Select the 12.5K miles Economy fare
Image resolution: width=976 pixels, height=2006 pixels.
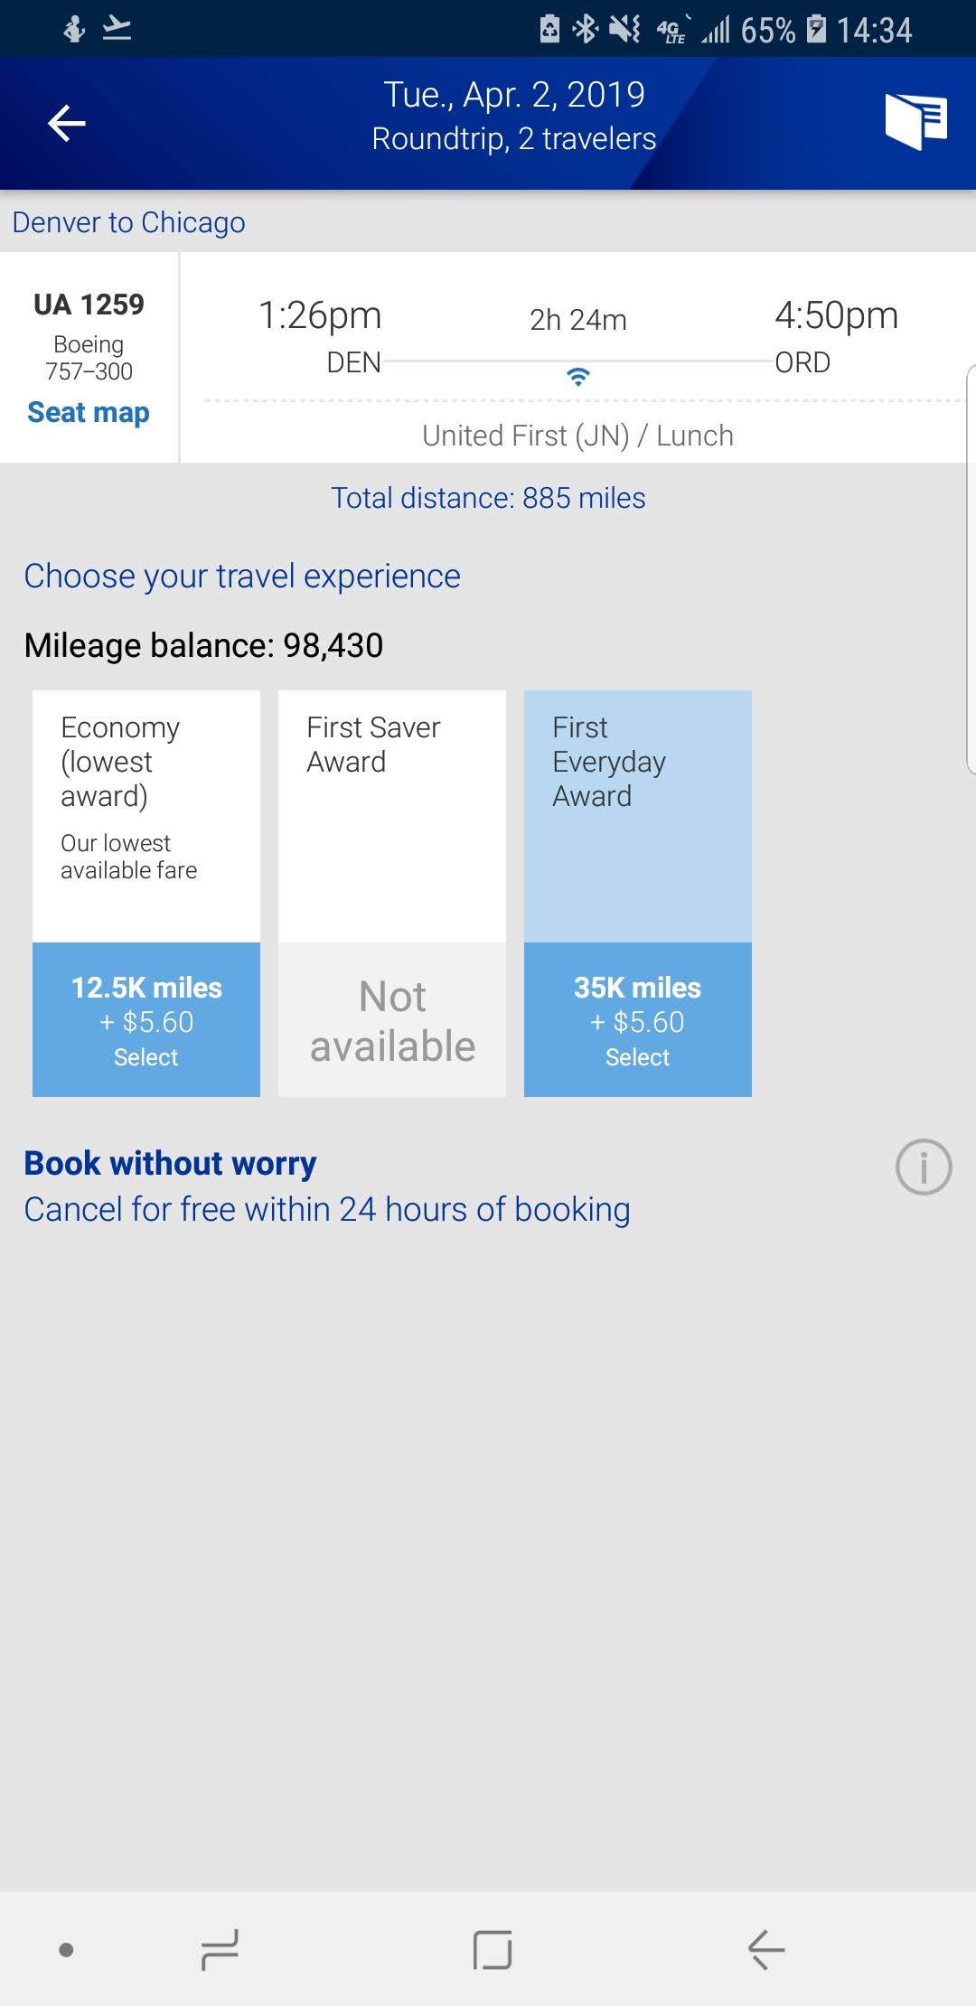coord(146,1020)
